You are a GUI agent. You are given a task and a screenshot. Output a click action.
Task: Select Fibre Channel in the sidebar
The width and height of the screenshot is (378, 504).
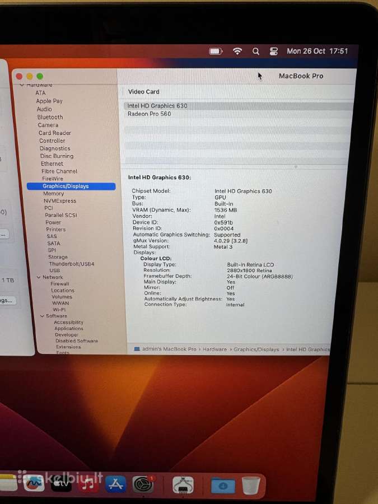[x=59, y=171]
